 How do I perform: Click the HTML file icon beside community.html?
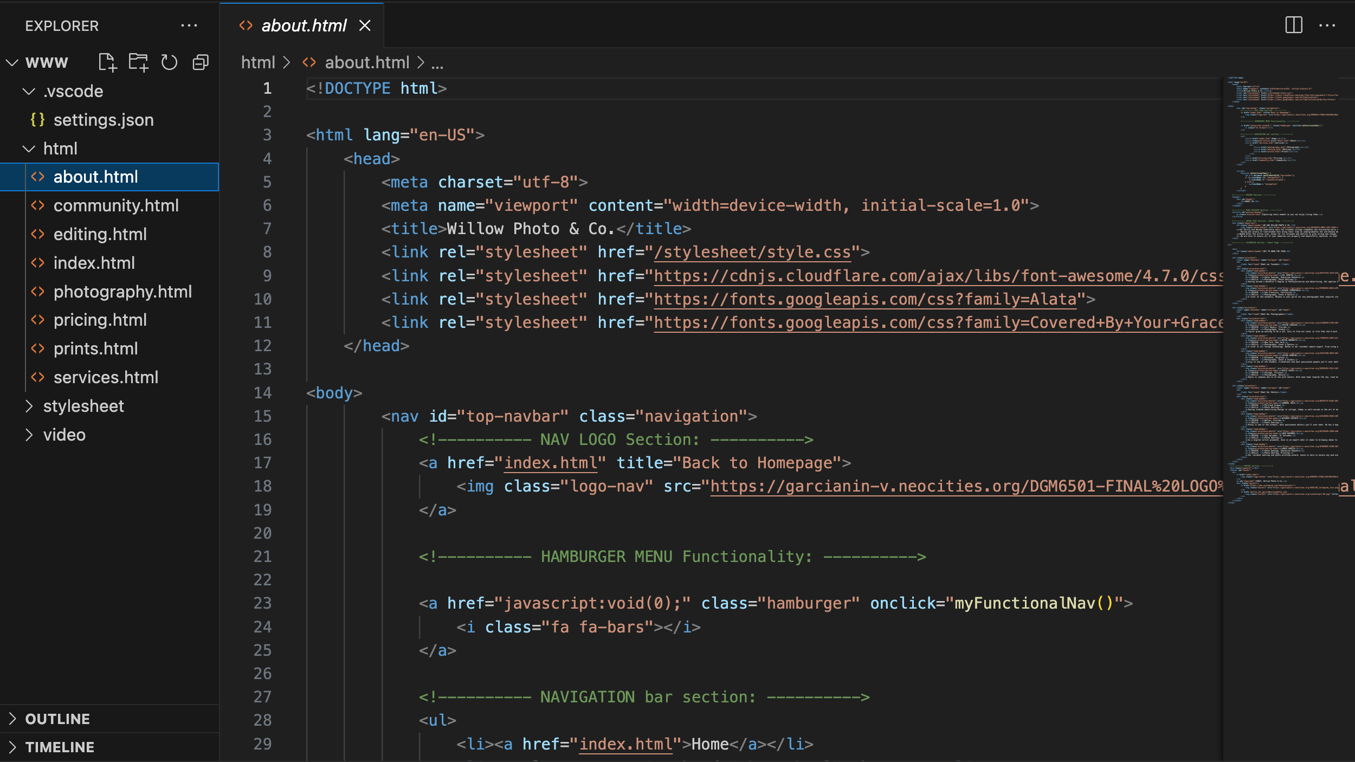37,205
